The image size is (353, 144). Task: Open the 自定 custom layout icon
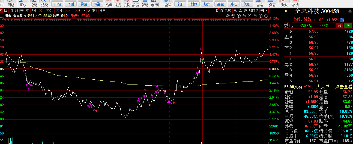coord(260,3)
